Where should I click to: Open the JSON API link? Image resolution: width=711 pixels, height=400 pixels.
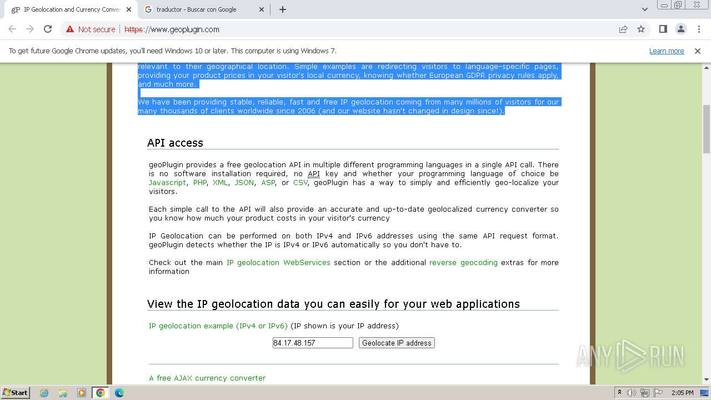coord(244,182)
